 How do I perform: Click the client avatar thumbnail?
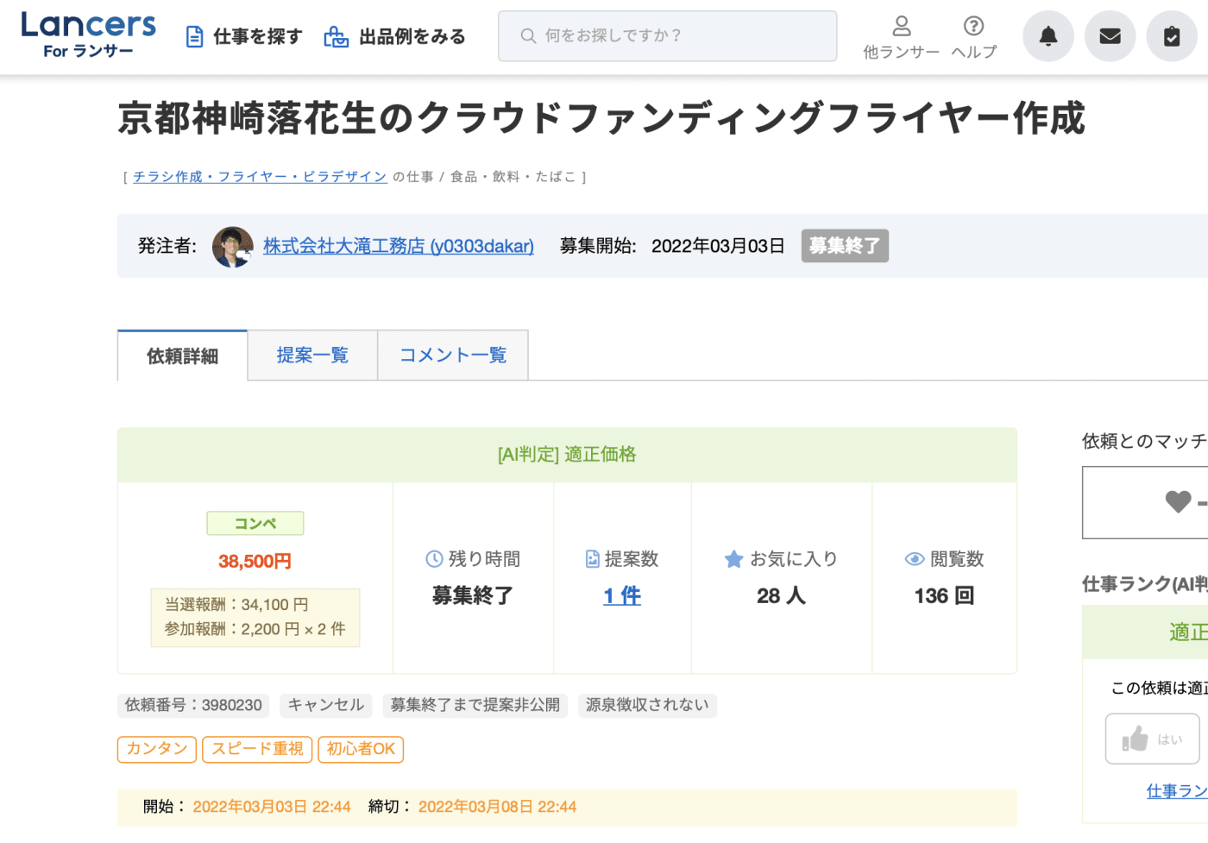[233, 247]
